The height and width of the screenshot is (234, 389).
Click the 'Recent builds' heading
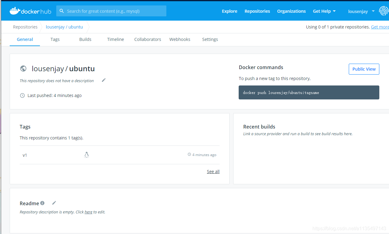(259, 127)
